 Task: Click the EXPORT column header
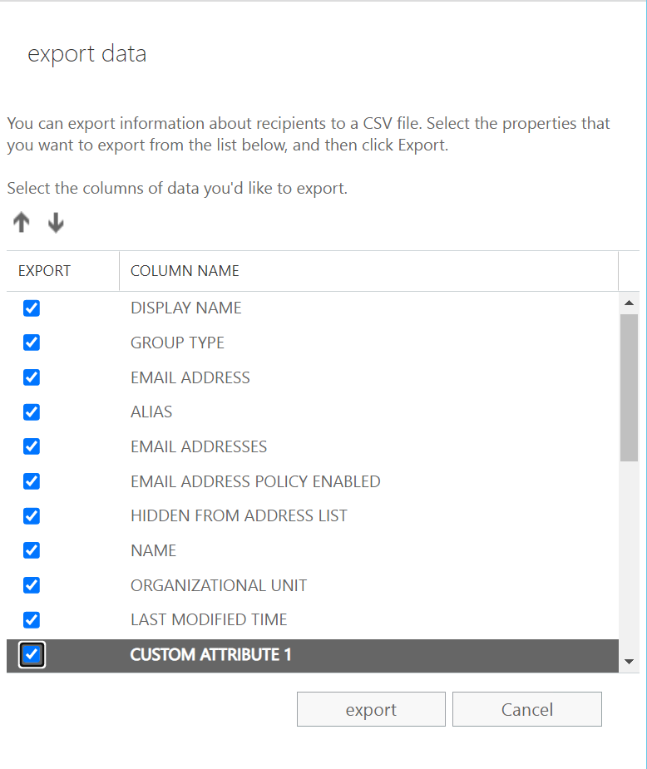45,271
